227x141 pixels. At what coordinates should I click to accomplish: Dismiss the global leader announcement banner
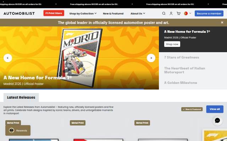(x=222, y=23)
